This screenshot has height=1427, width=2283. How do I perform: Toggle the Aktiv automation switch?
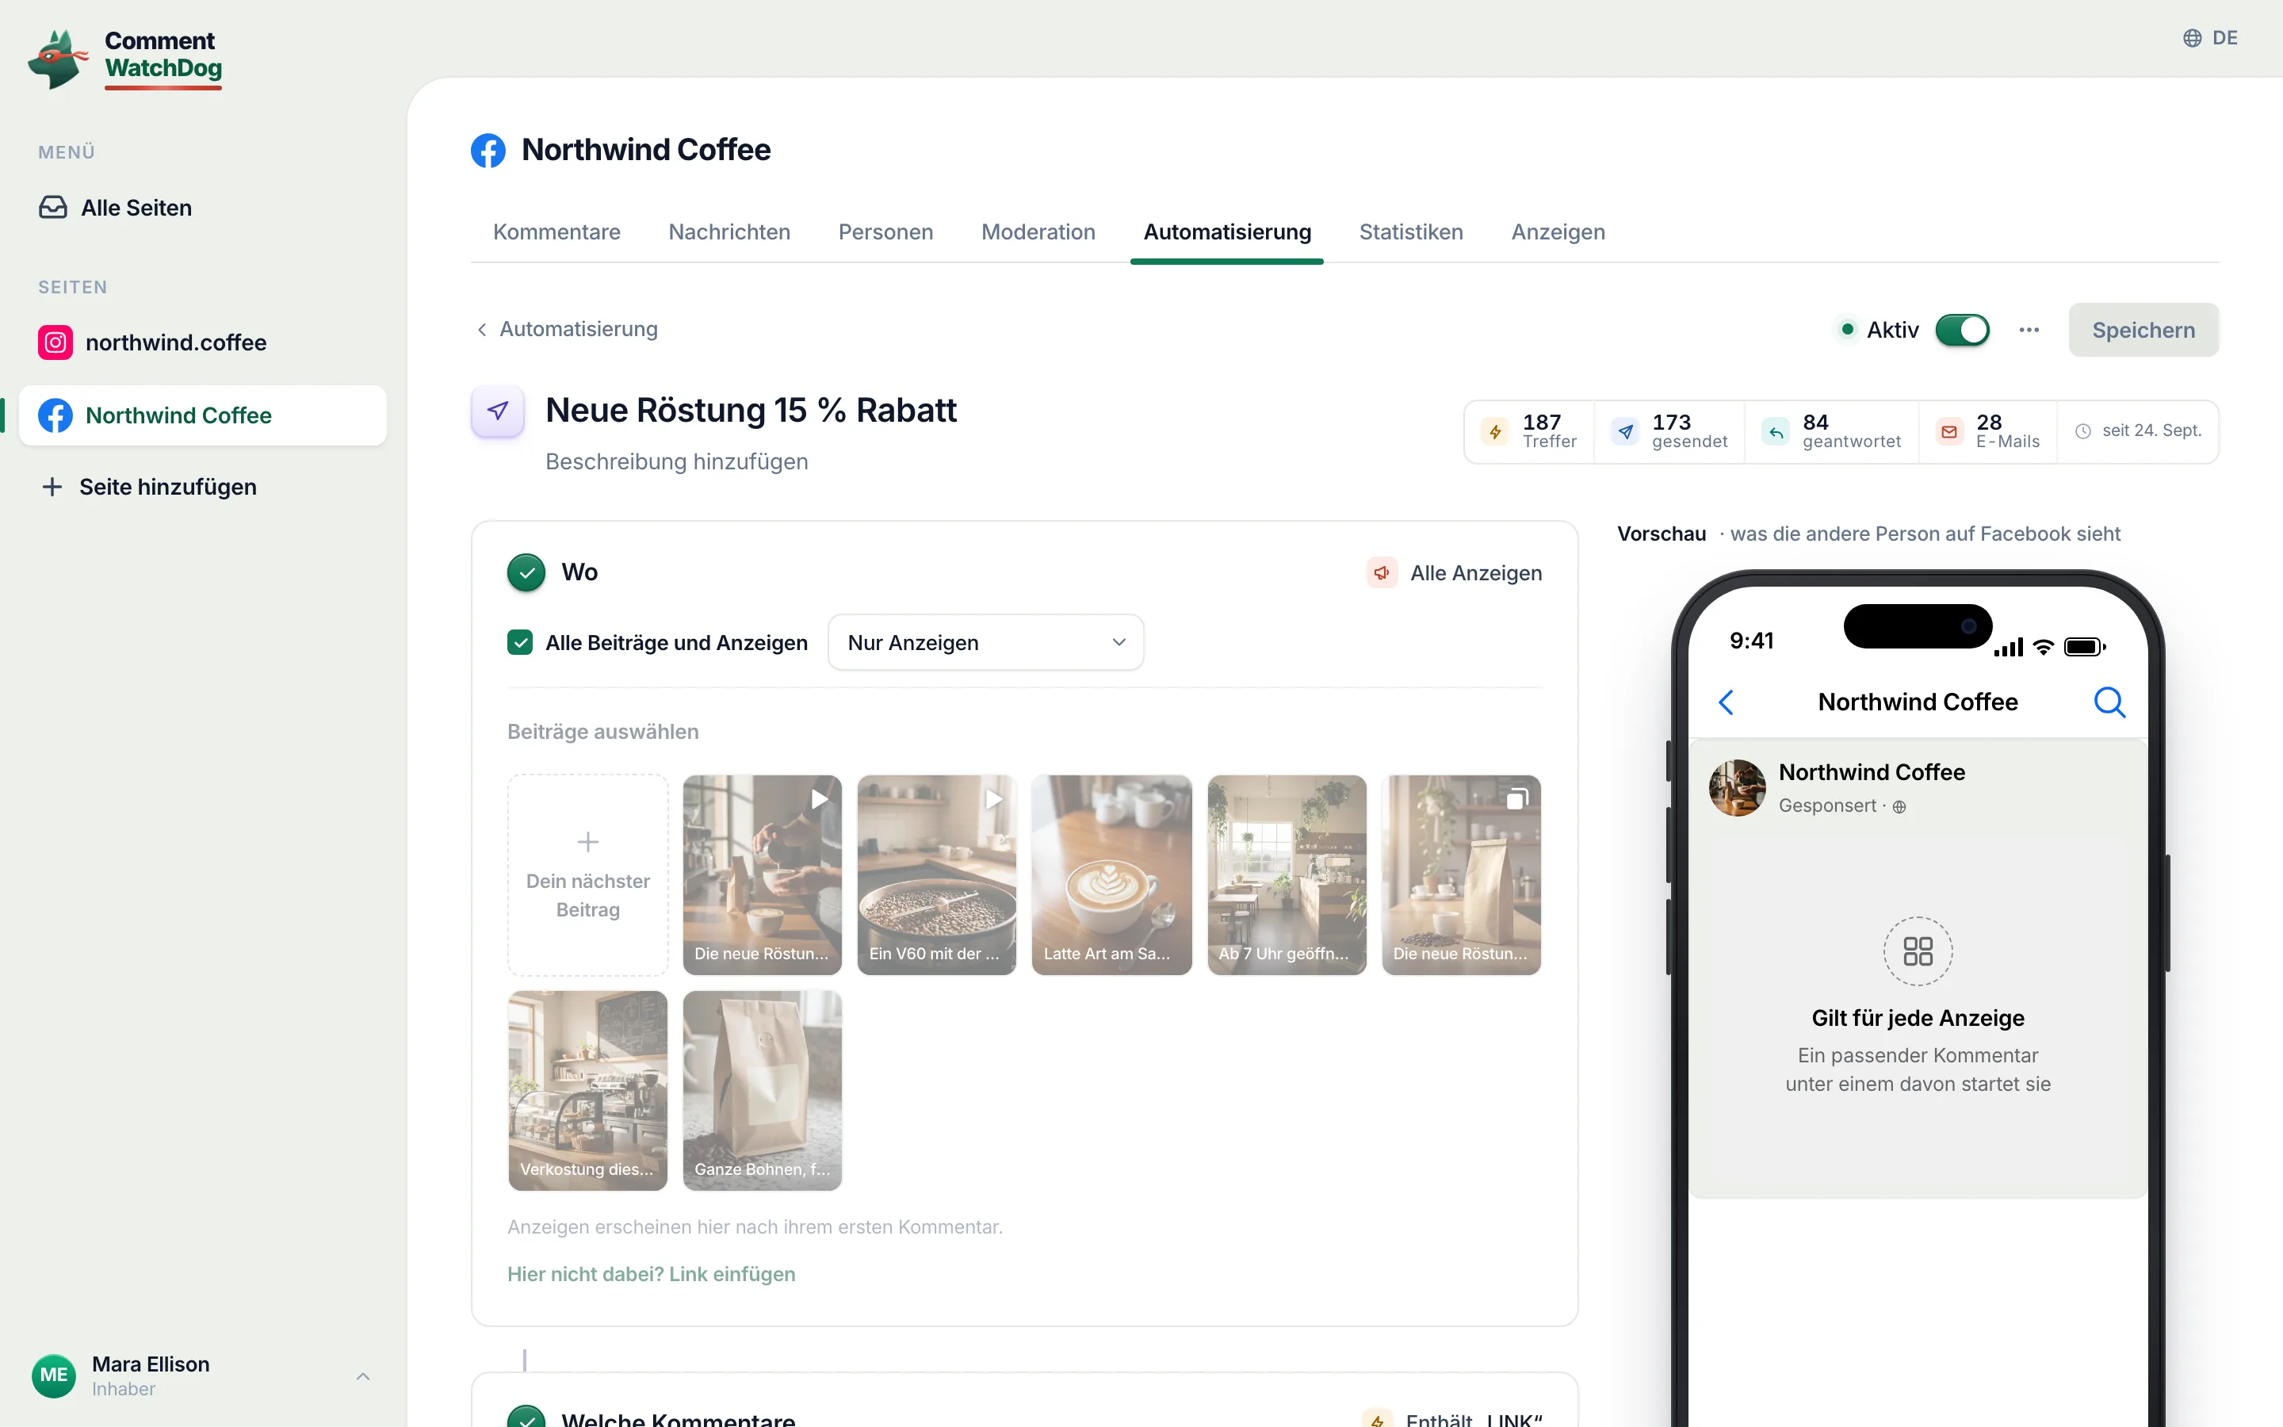click(1962, 331)
